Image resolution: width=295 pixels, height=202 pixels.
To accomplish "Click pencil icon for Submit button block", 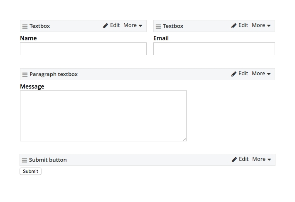I will pyautogui.click(x=234, y=160).
